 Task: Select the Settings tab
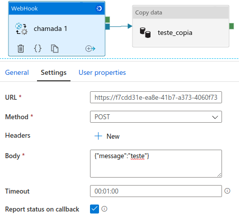tap(53, 72)
